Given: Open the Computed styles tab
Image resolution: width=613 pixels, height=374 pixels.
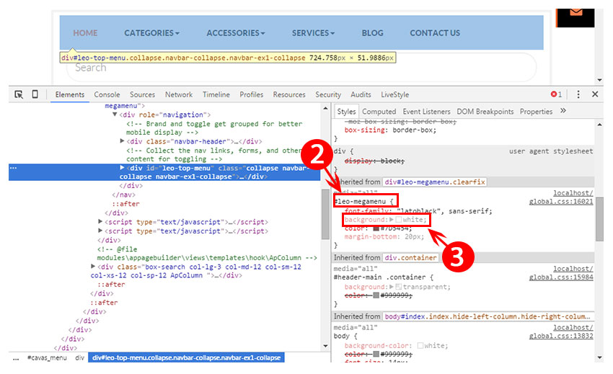Looking at the screenshot, I should coord(379,112).
